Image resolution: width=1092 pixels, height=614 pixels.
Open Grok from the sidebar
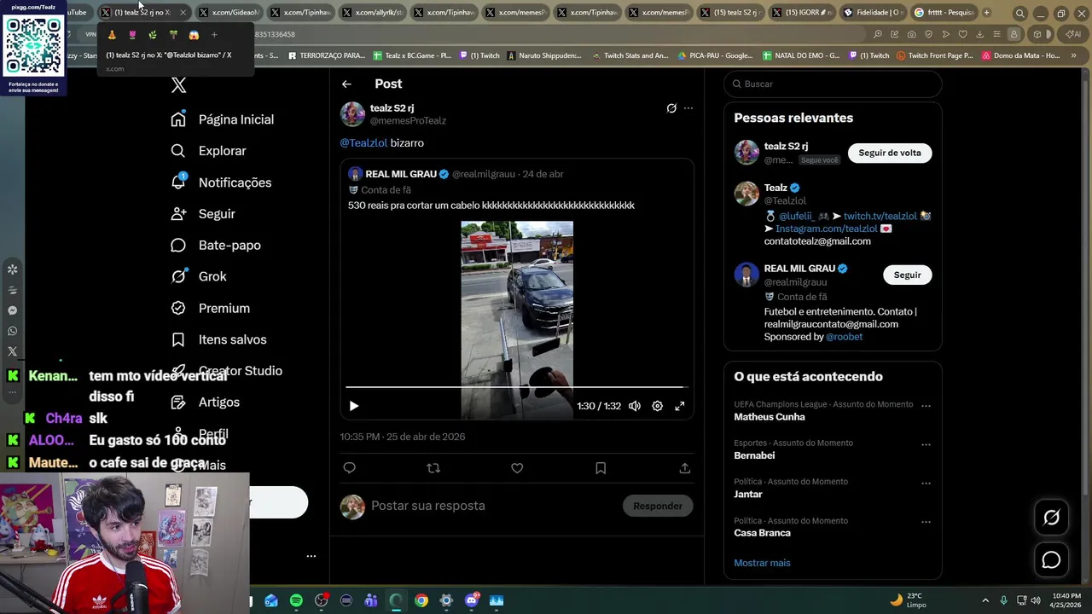[199, 276]
